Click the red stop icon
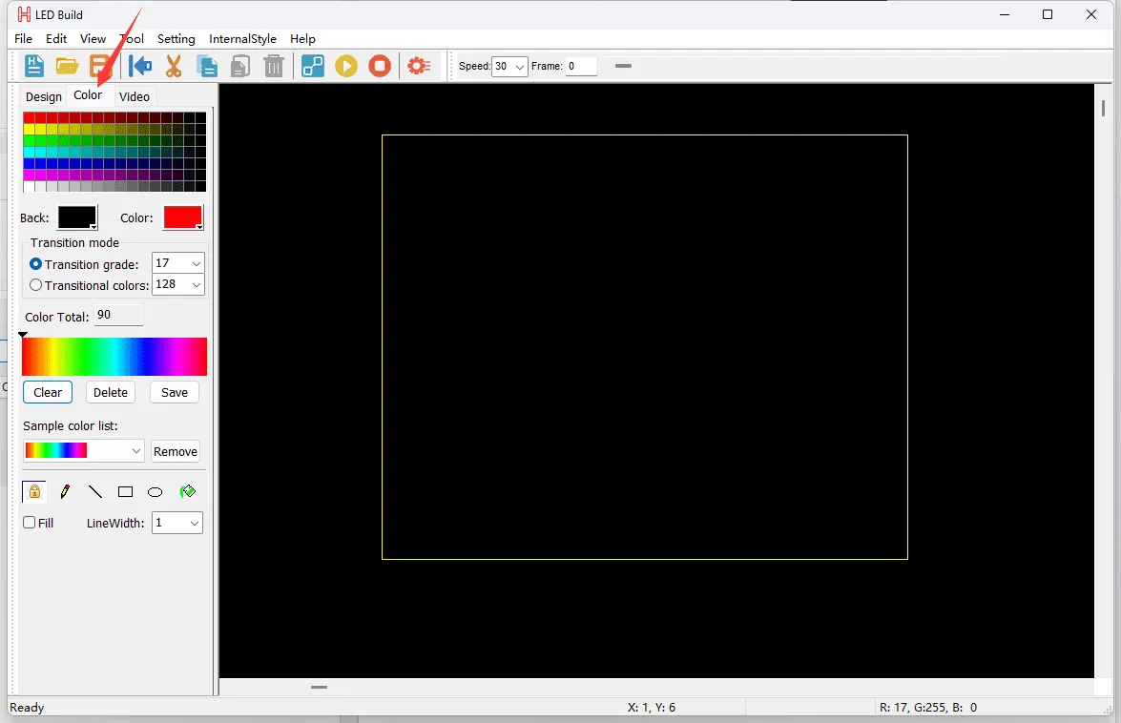 point(380,66)
